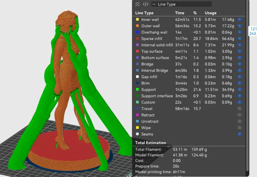Click the G-code view icon

146,4
